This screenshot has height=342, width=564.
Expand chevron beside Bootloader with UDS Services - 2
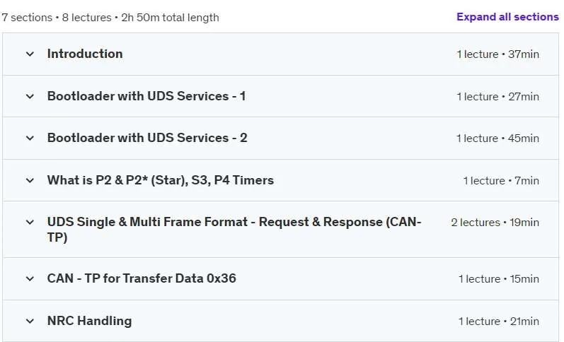(x=30, y=138)
